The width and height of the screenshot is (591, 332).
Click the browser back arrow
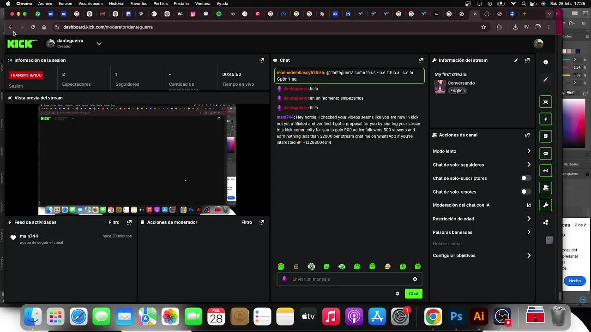[x=11, y=27]
